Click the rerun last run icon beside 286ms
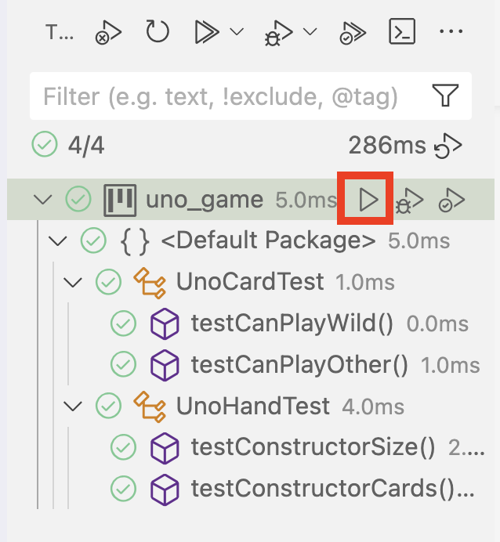This screenshot has width=500, height=542. (x=448, y=145)
